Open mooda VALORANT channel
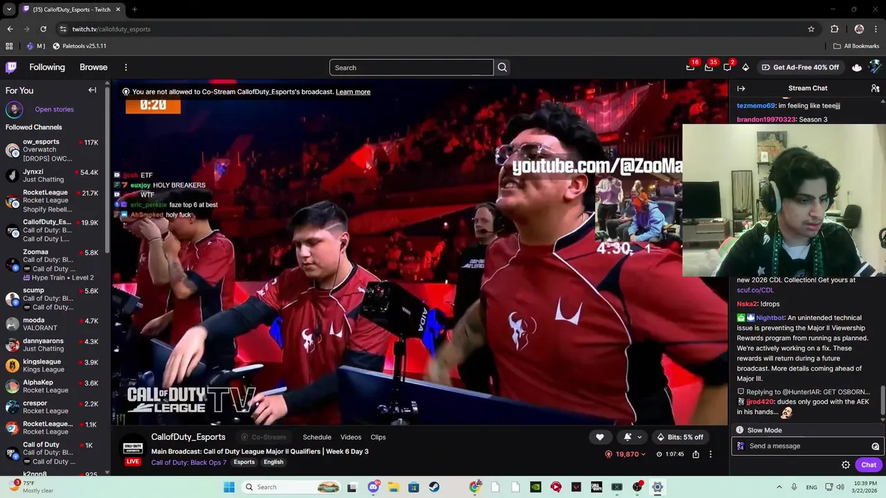This screenshot has width=886, height=498. [52, 324]
